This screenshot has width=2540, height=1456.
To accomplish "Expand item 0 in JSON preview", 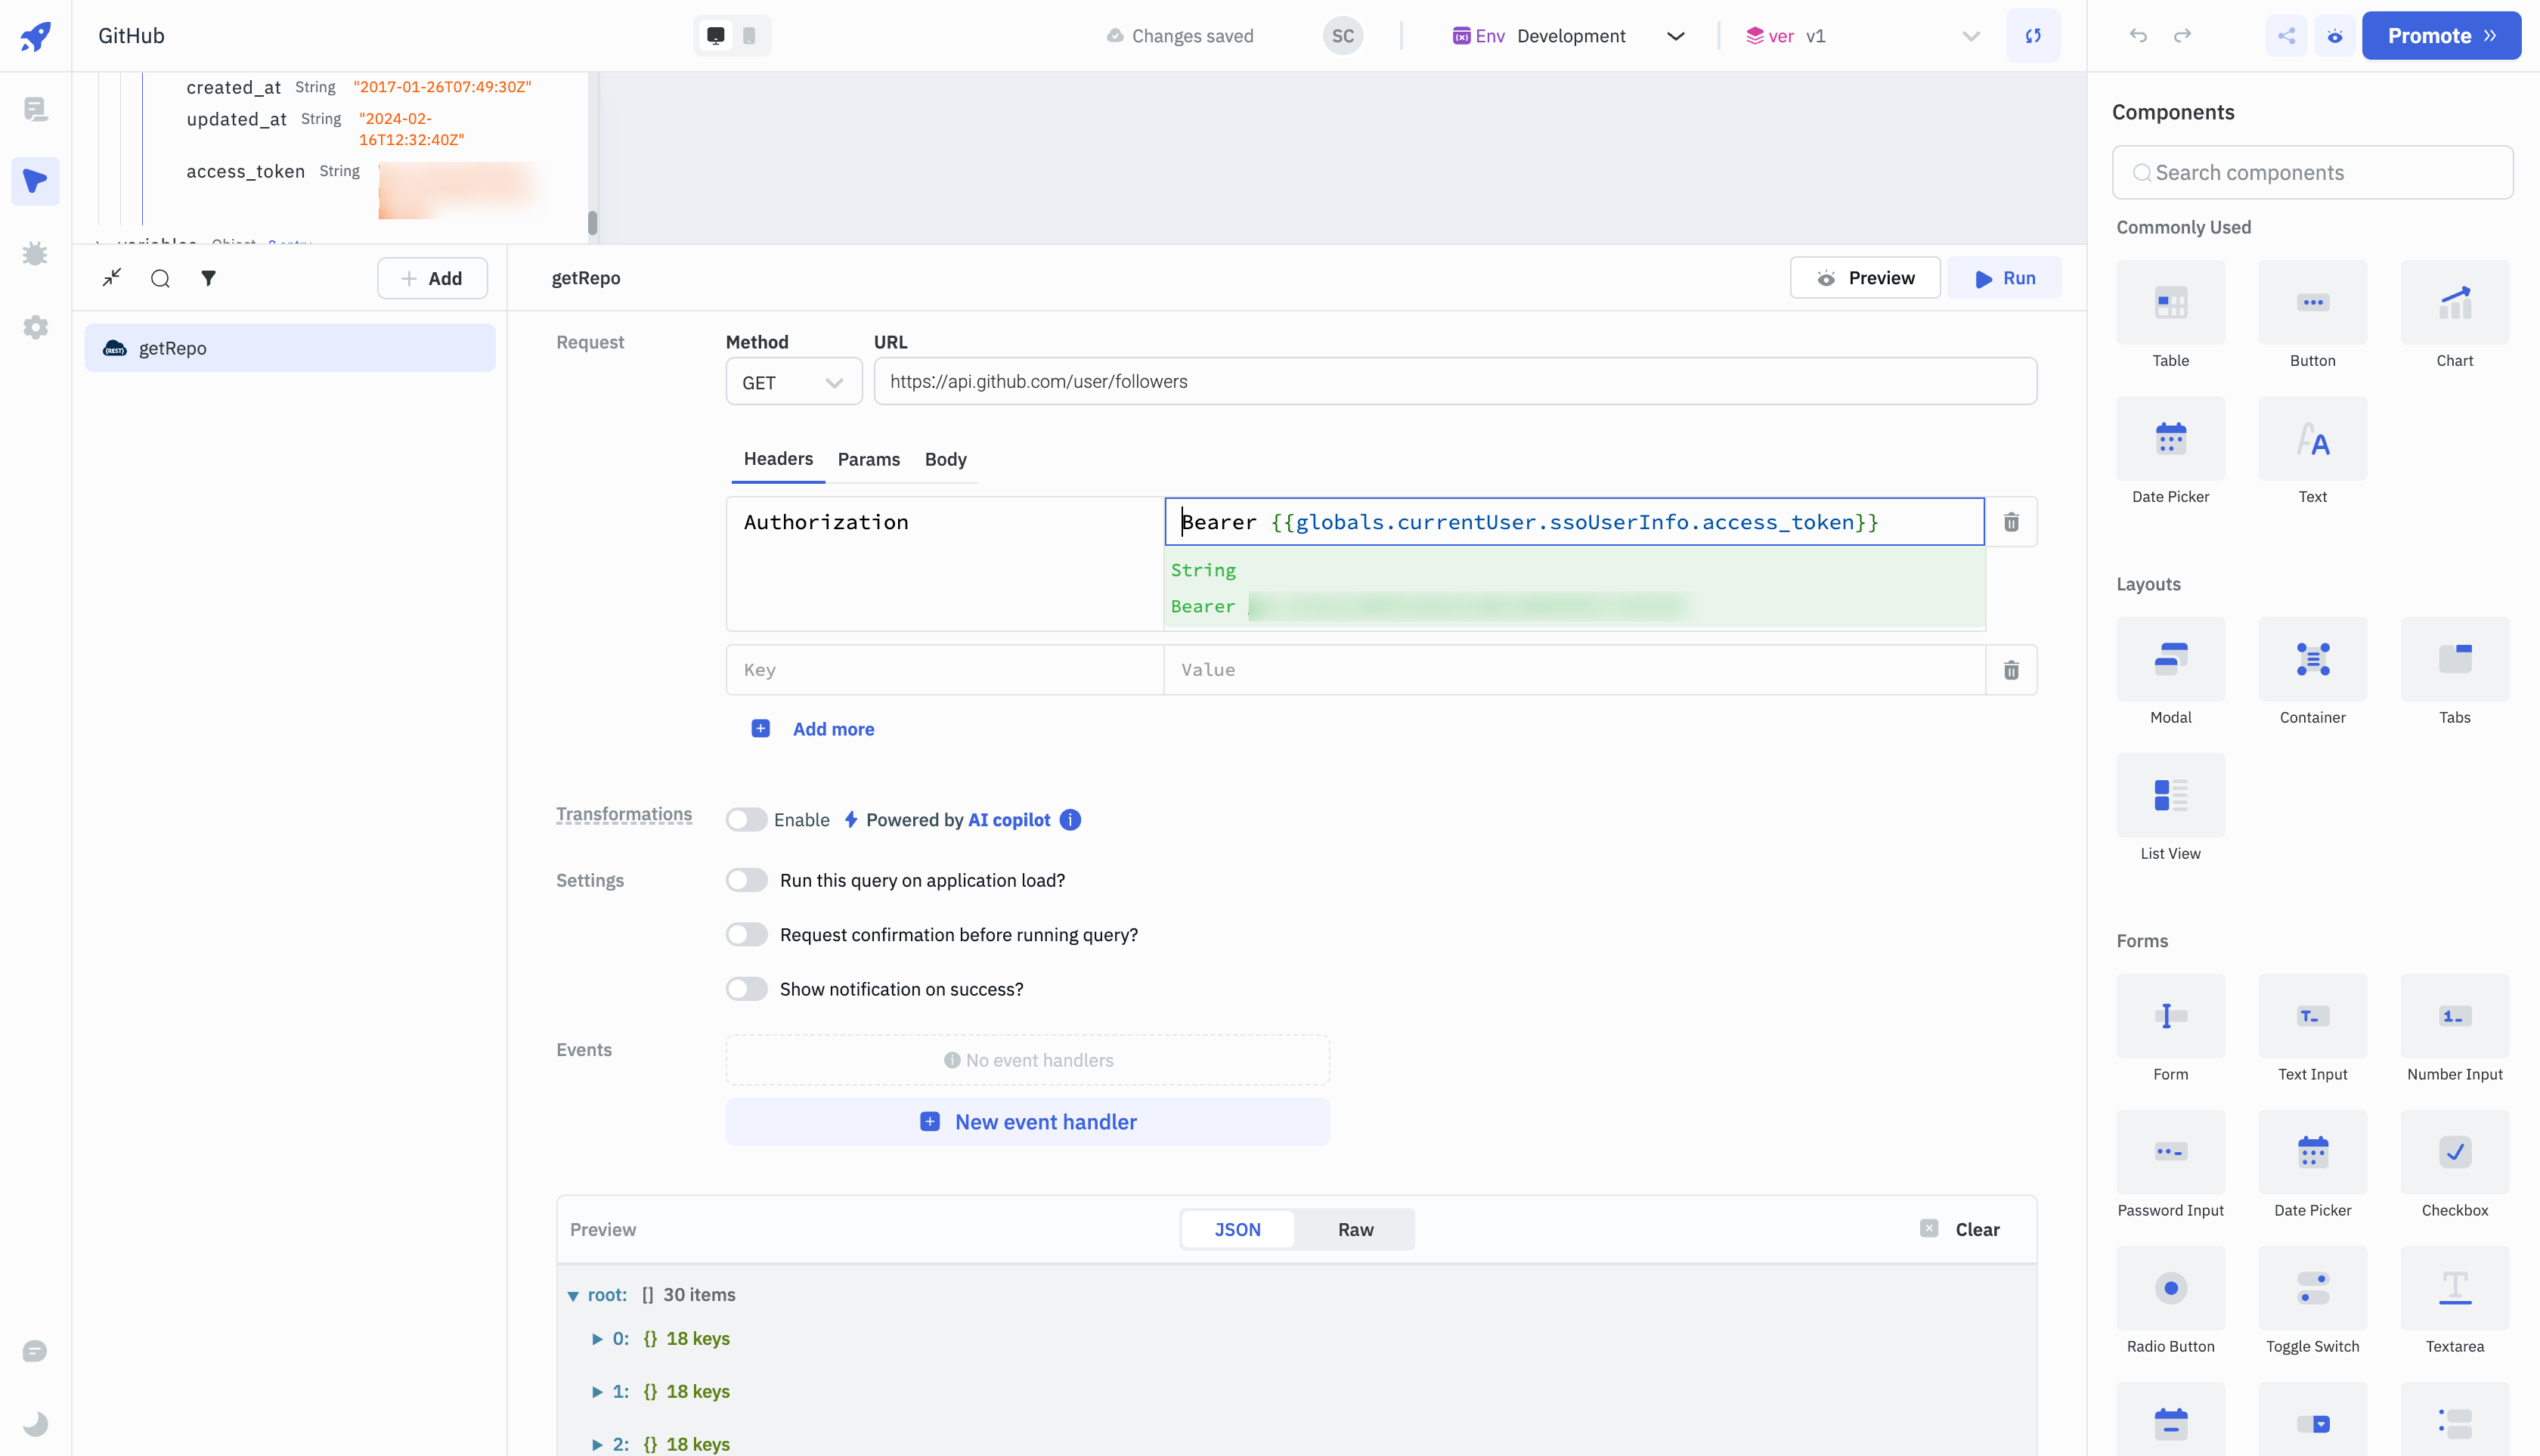I will (x=597, y=1339).
